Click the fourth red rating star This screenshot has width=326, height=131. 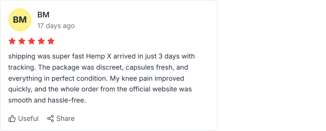coord(41,41)
